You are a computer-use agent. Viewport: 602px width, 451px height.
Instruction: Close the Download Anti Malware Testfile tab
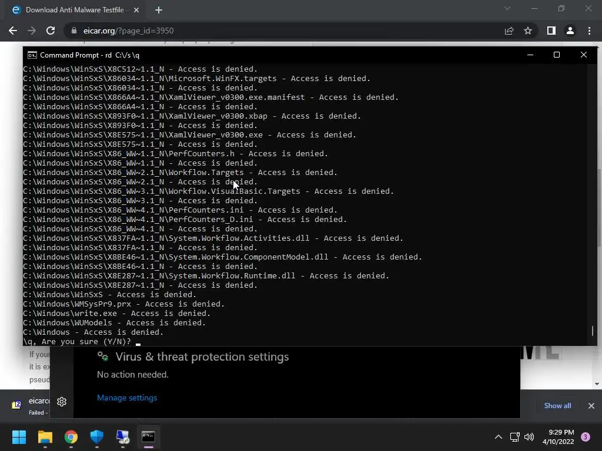tap(136, 10)
